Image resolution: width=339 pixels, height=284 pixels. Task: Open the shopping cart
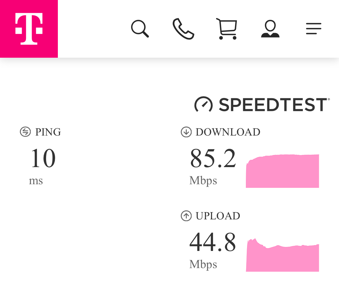click(227, 29)
